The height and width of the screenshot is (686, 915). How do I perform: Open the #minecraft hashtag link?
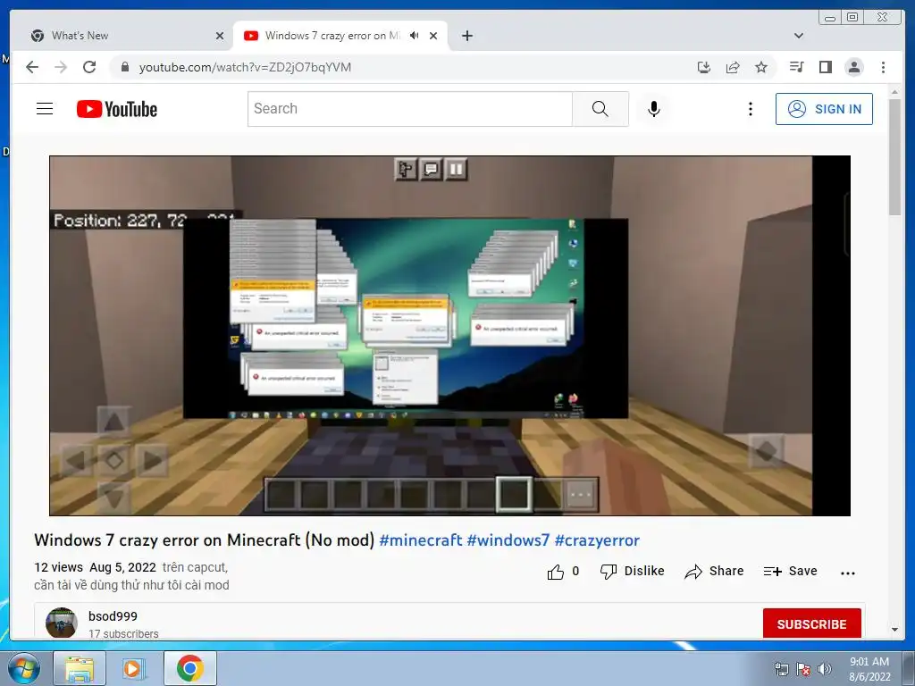click(421, 540)
